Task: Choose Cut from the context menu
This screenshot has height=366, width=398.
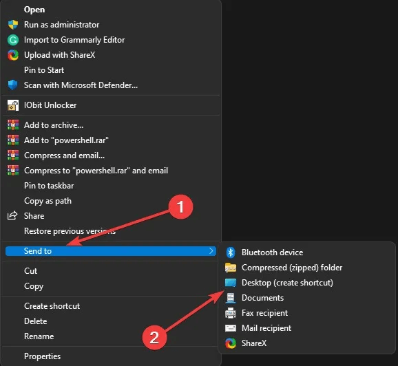Action: pos(30,271)
